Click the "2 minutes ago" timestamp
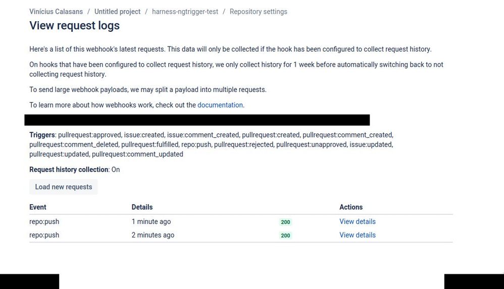The height and width of the screenshot is (289, 504). 153,235
